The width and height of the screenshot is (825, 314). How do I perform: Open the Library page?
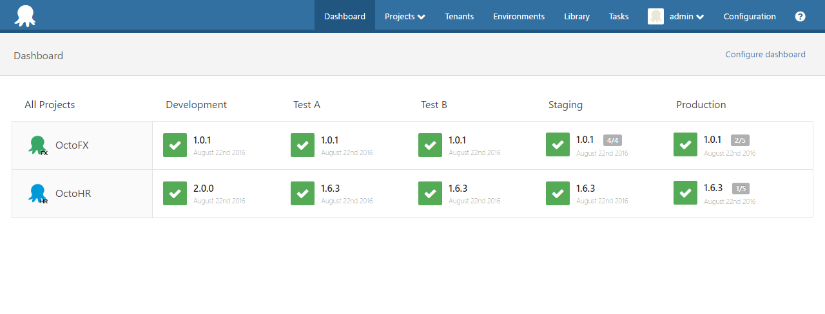coord(577,17)
